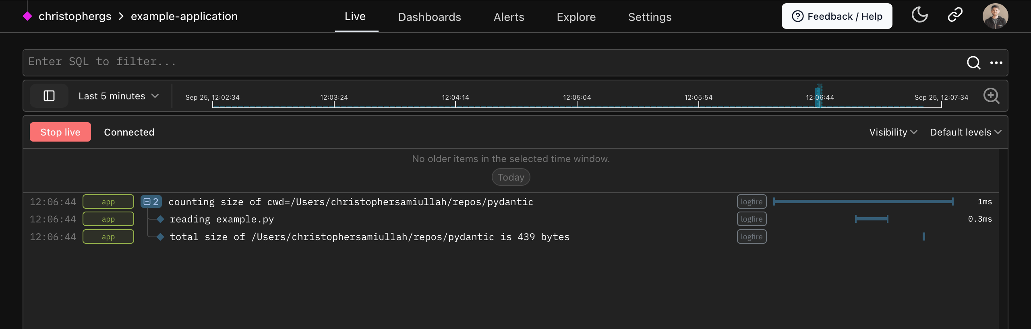Open the Default levels dropdown

tap(965, 132)
